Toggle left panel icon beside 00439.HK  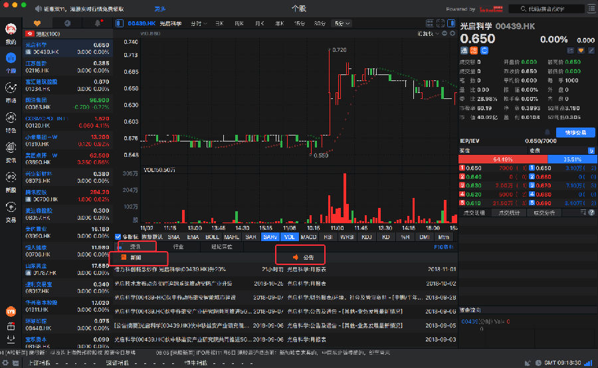(x=120, y=23)
